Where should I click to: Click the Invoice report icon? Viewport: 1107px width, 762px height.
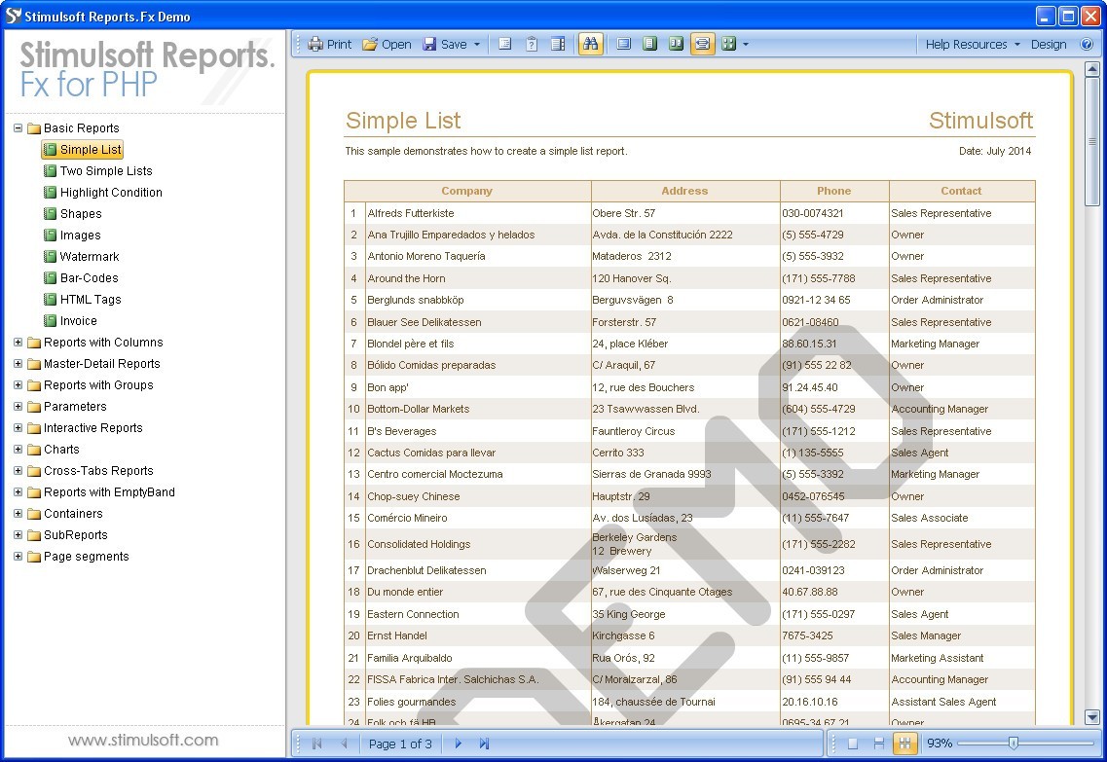coord(50,320)
